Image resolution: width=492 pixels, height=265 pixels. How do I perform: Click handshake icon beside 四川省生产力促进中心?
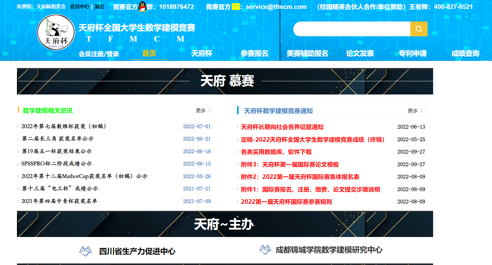[x=86, y=251]
